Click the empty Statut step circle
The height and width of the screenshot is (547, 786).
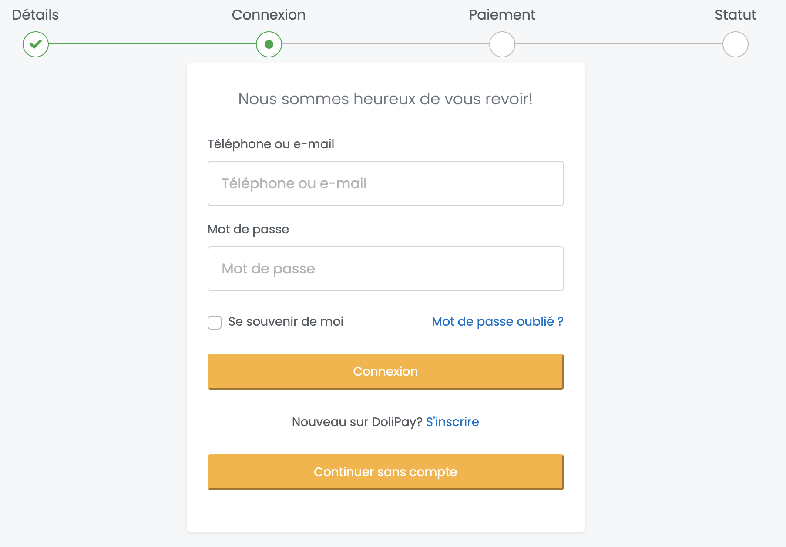pyautogui.click(x=736, y=44)
